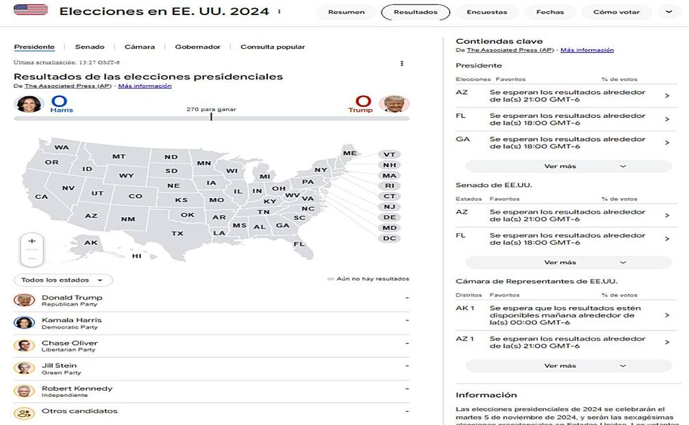Click the map zoom out minus button

tap(32, 258)
